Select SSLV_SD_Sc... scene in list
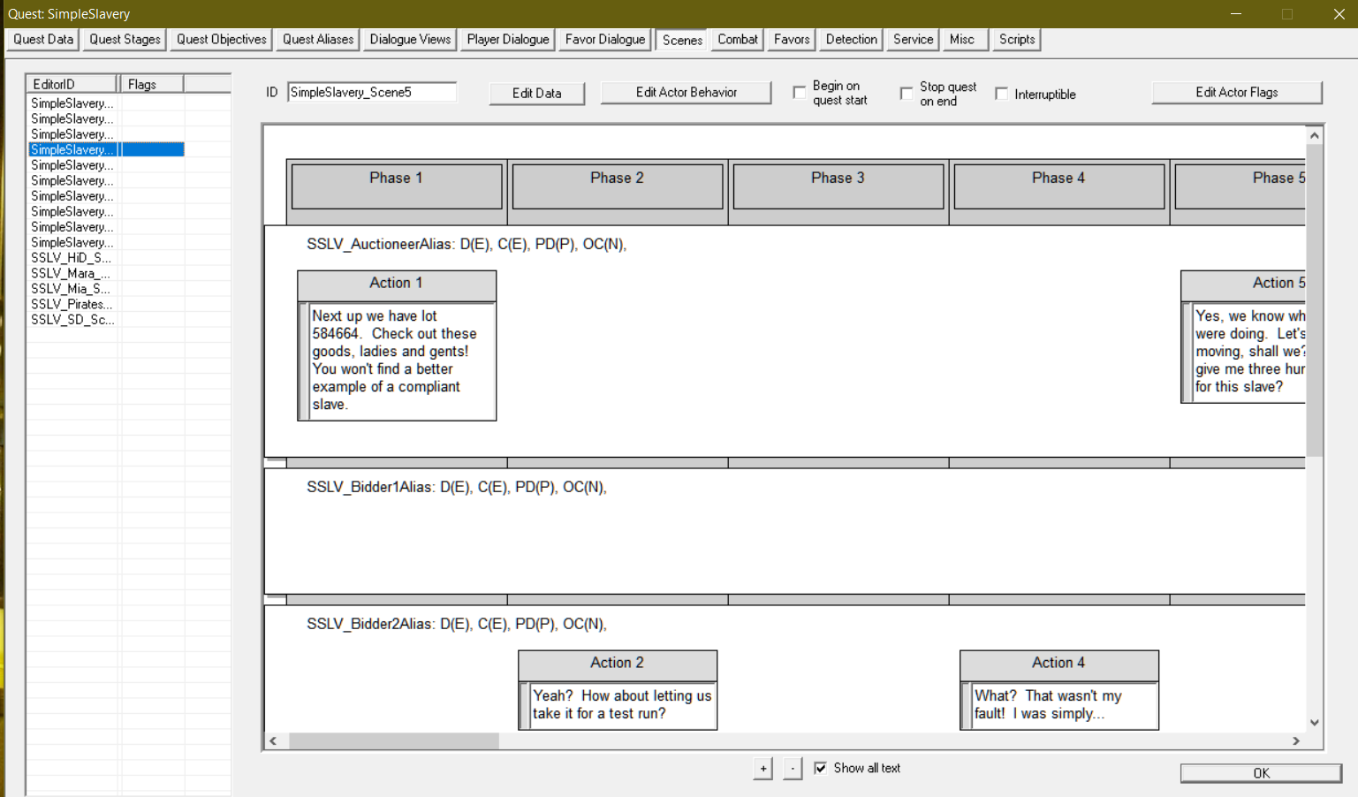The width and height of the screenshot is (1358, 797). (72, 320)
